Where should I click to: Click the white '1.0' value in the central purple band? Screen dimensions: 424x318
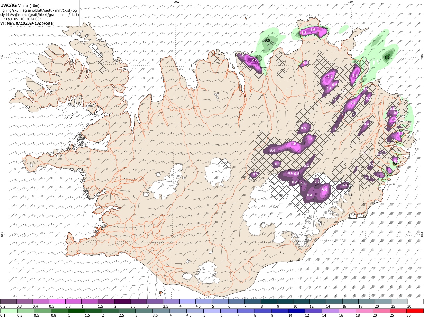(x=293, y=144)
